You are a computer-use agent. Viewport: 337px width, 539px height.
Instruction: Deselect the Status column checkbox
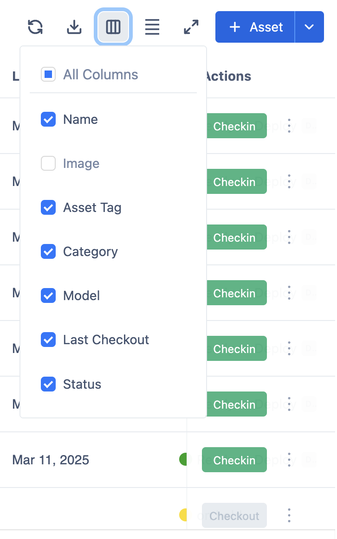48,384
